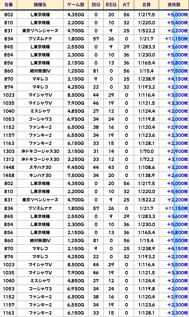Select the BIG column header

pyautogui.click(x=96, y=5)
